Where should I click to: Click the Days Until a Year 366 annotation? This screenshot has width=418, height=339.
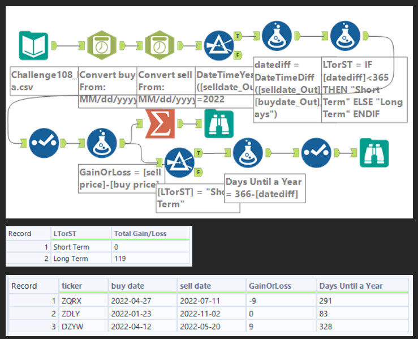coord(265,188)
